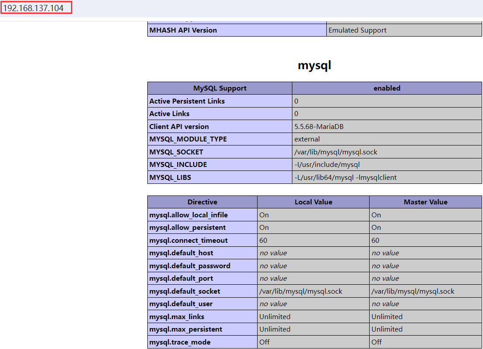Select Master Value 'On' for mysql.allow_persistent
483x349 pixels.
pyautogui.click(x=426, y=228)
